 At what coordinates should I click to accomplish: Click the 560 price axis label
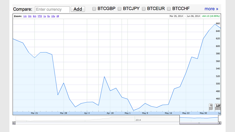point(218,61)
